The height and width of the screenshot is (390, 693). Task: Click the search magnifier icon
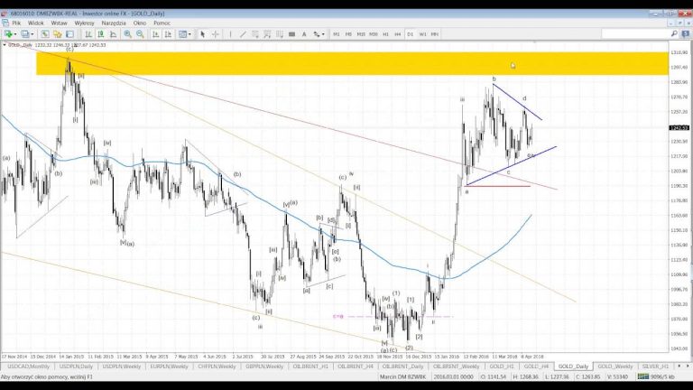[674, 34]
